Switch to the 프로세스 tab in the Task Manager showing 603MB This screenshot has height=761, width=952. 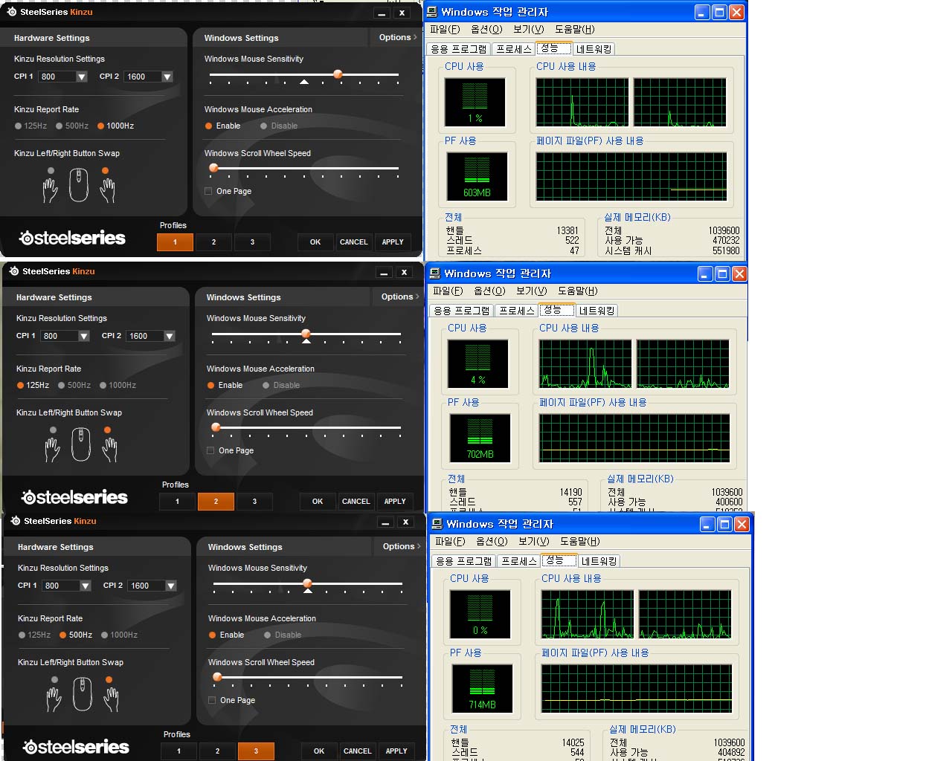514,49
